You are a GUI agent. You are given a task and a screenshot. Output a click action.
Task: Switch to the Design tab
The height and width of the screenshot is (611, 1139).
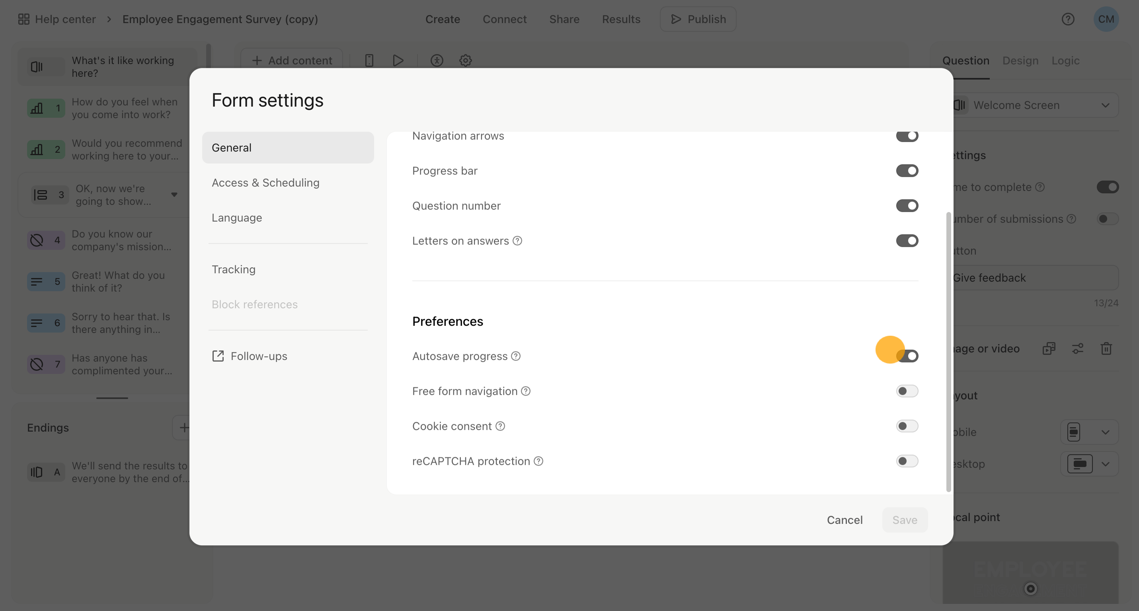click(x=1020, y=60)
